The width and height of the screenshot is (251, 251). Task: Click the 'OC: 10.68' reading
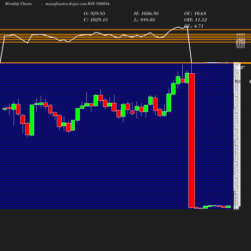[x=195, y=14]
